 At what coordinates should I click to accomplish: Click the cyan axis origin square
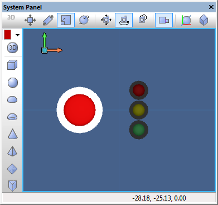(45, 50)
